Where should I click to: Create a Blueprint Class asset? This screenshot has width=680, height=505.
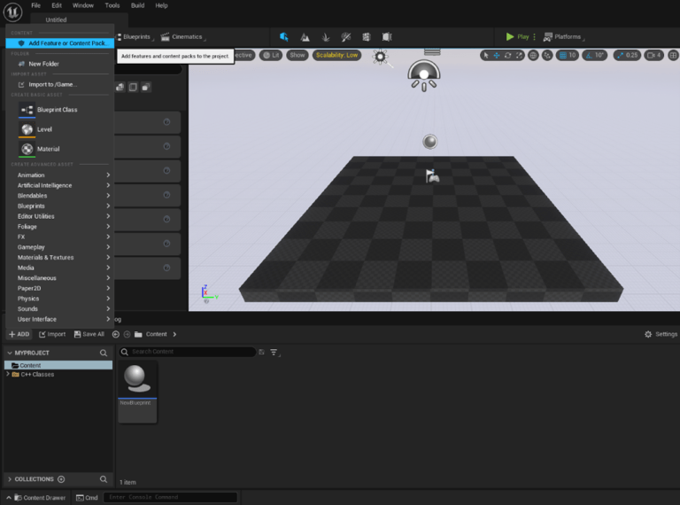coord(60,110)
